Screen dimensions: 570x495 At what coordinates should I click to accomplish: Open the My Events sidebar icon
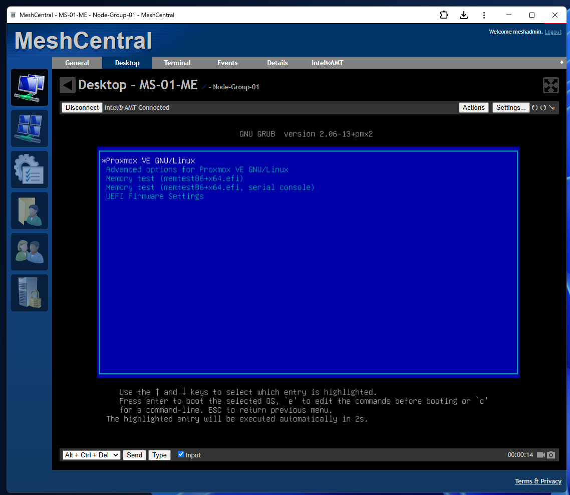pos(29,170)
